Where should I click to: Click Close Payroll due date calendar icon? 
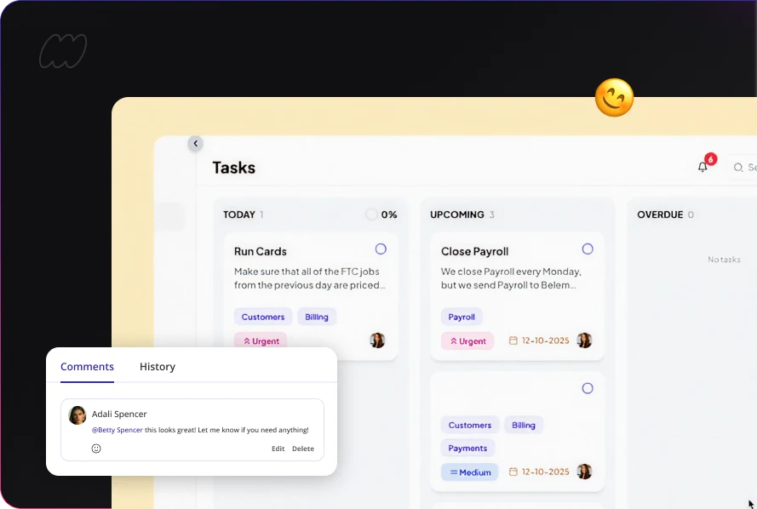(513, 340)
